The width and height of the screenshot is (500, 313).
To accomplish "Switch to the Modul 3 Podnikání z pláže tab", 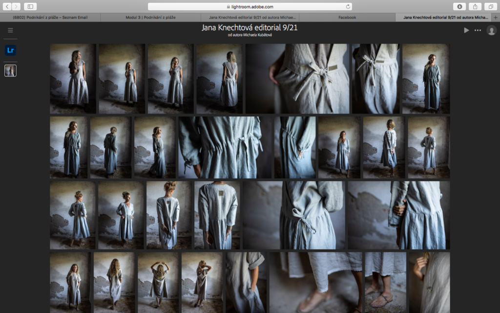I will (150, 17).
